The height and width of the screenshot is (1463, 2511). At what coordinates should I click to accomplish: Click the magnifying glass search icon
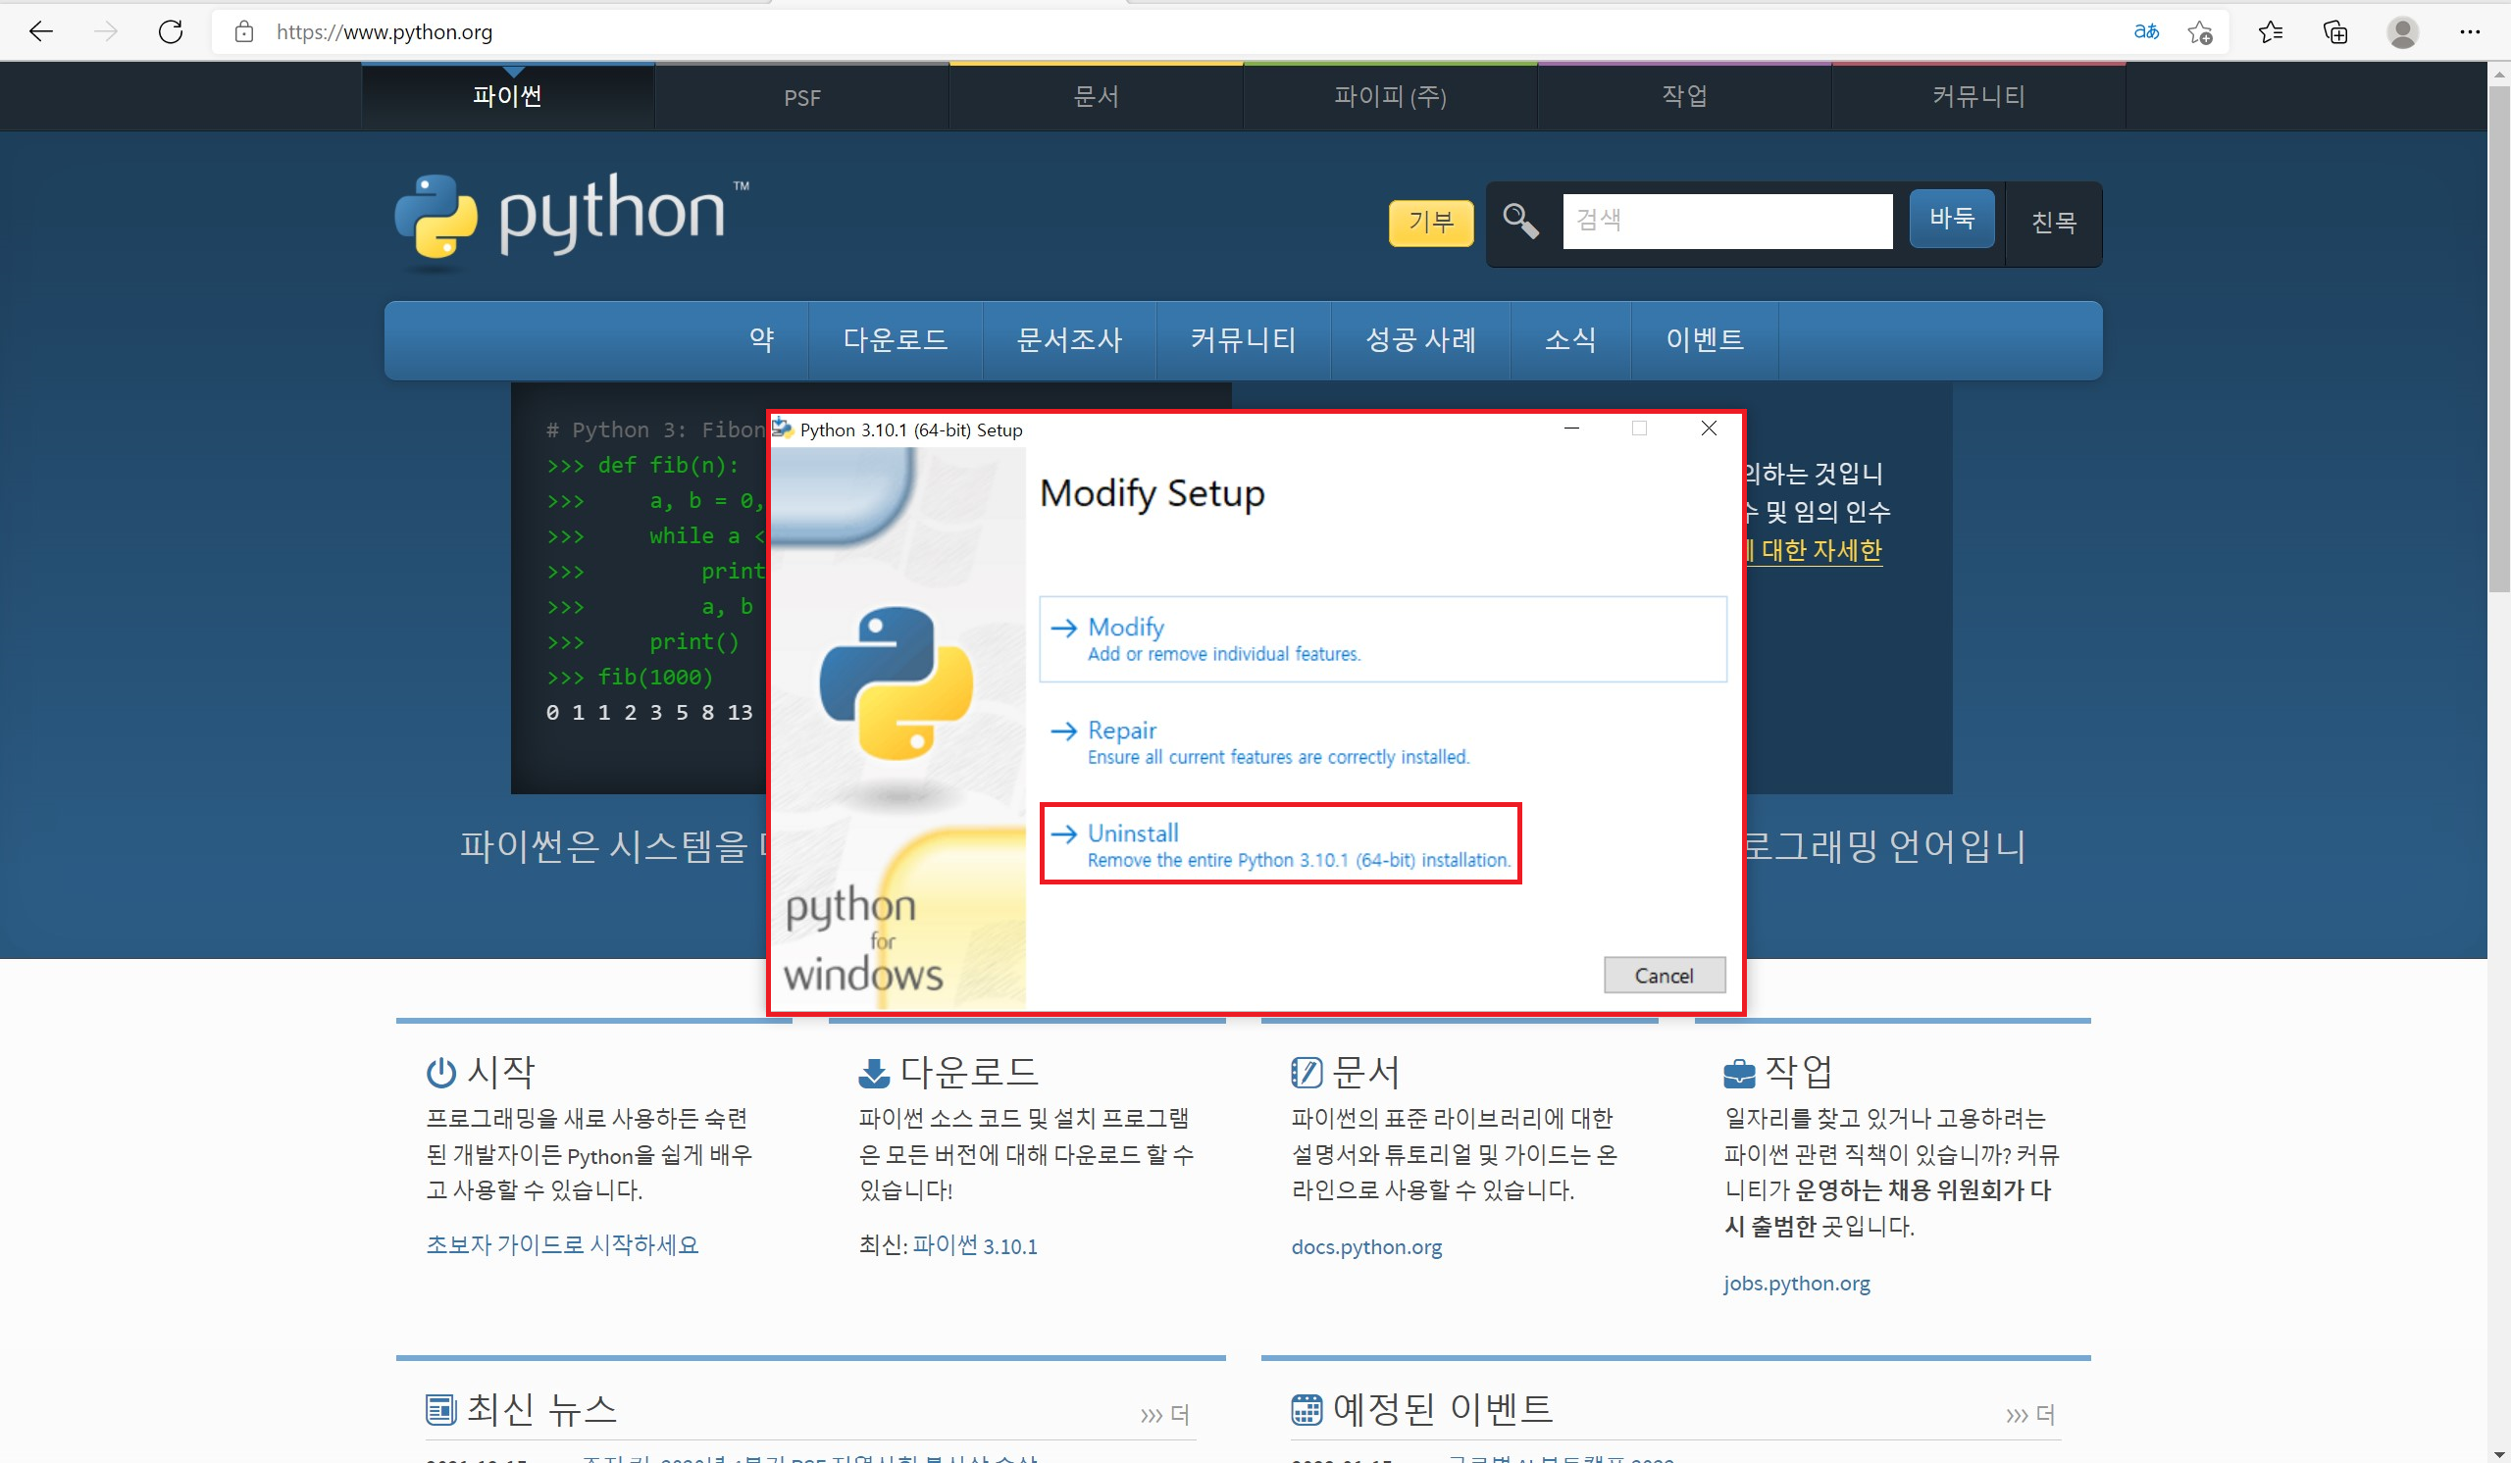(1519, 220)
